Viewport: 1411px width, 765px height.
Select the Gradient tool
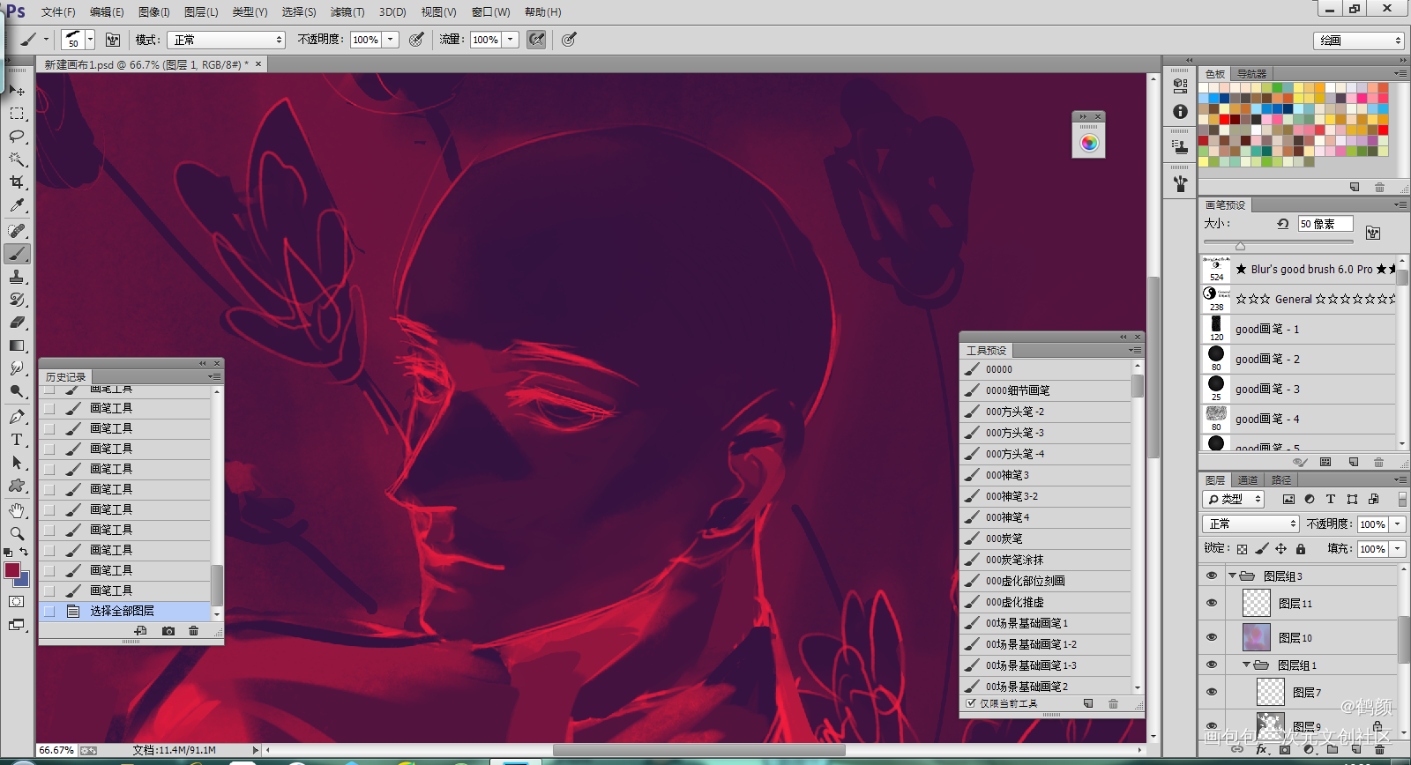(x=17, y=345)
